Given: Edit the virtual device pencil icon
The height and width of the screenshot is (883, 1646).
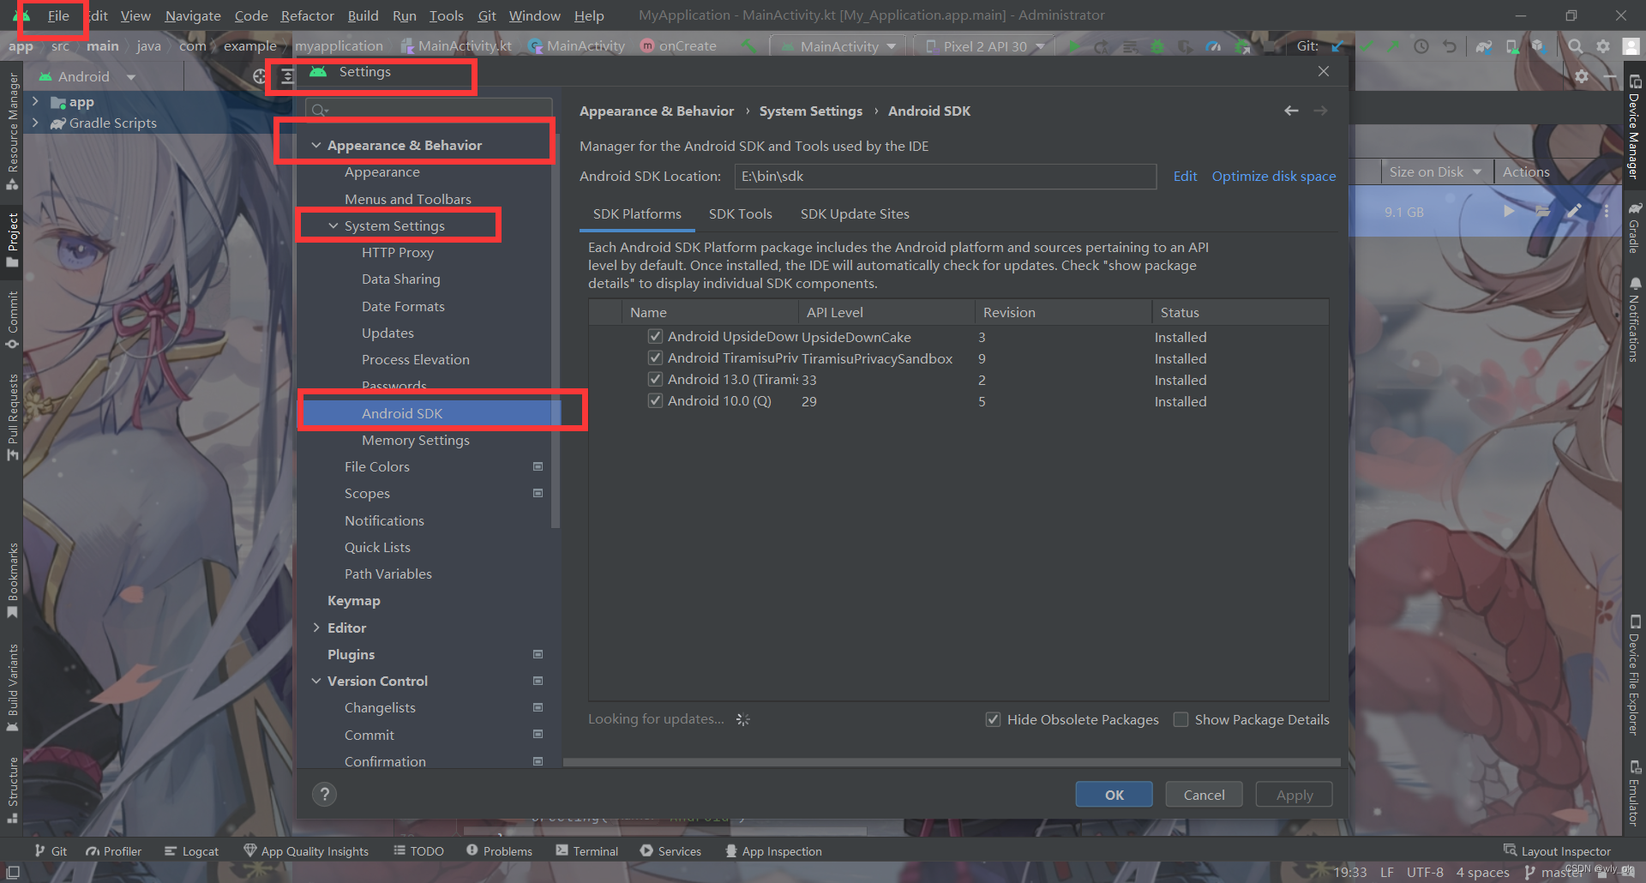Looking at the screenshot, I should tap(1574, 211).
